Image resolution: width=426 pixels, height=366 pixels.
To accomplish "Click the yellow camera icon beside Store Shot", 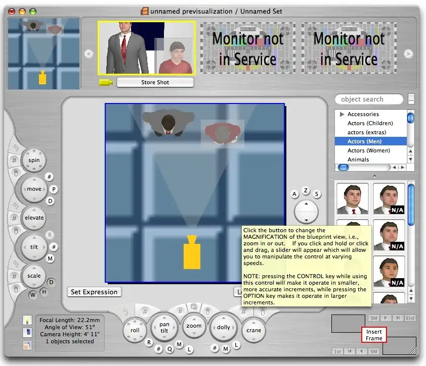I will [x=106, y=82].
